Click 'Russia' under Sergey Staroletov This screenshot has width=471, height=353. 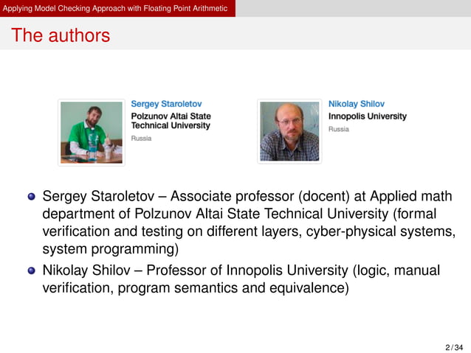pyautogui.click(x=141, y=139)
